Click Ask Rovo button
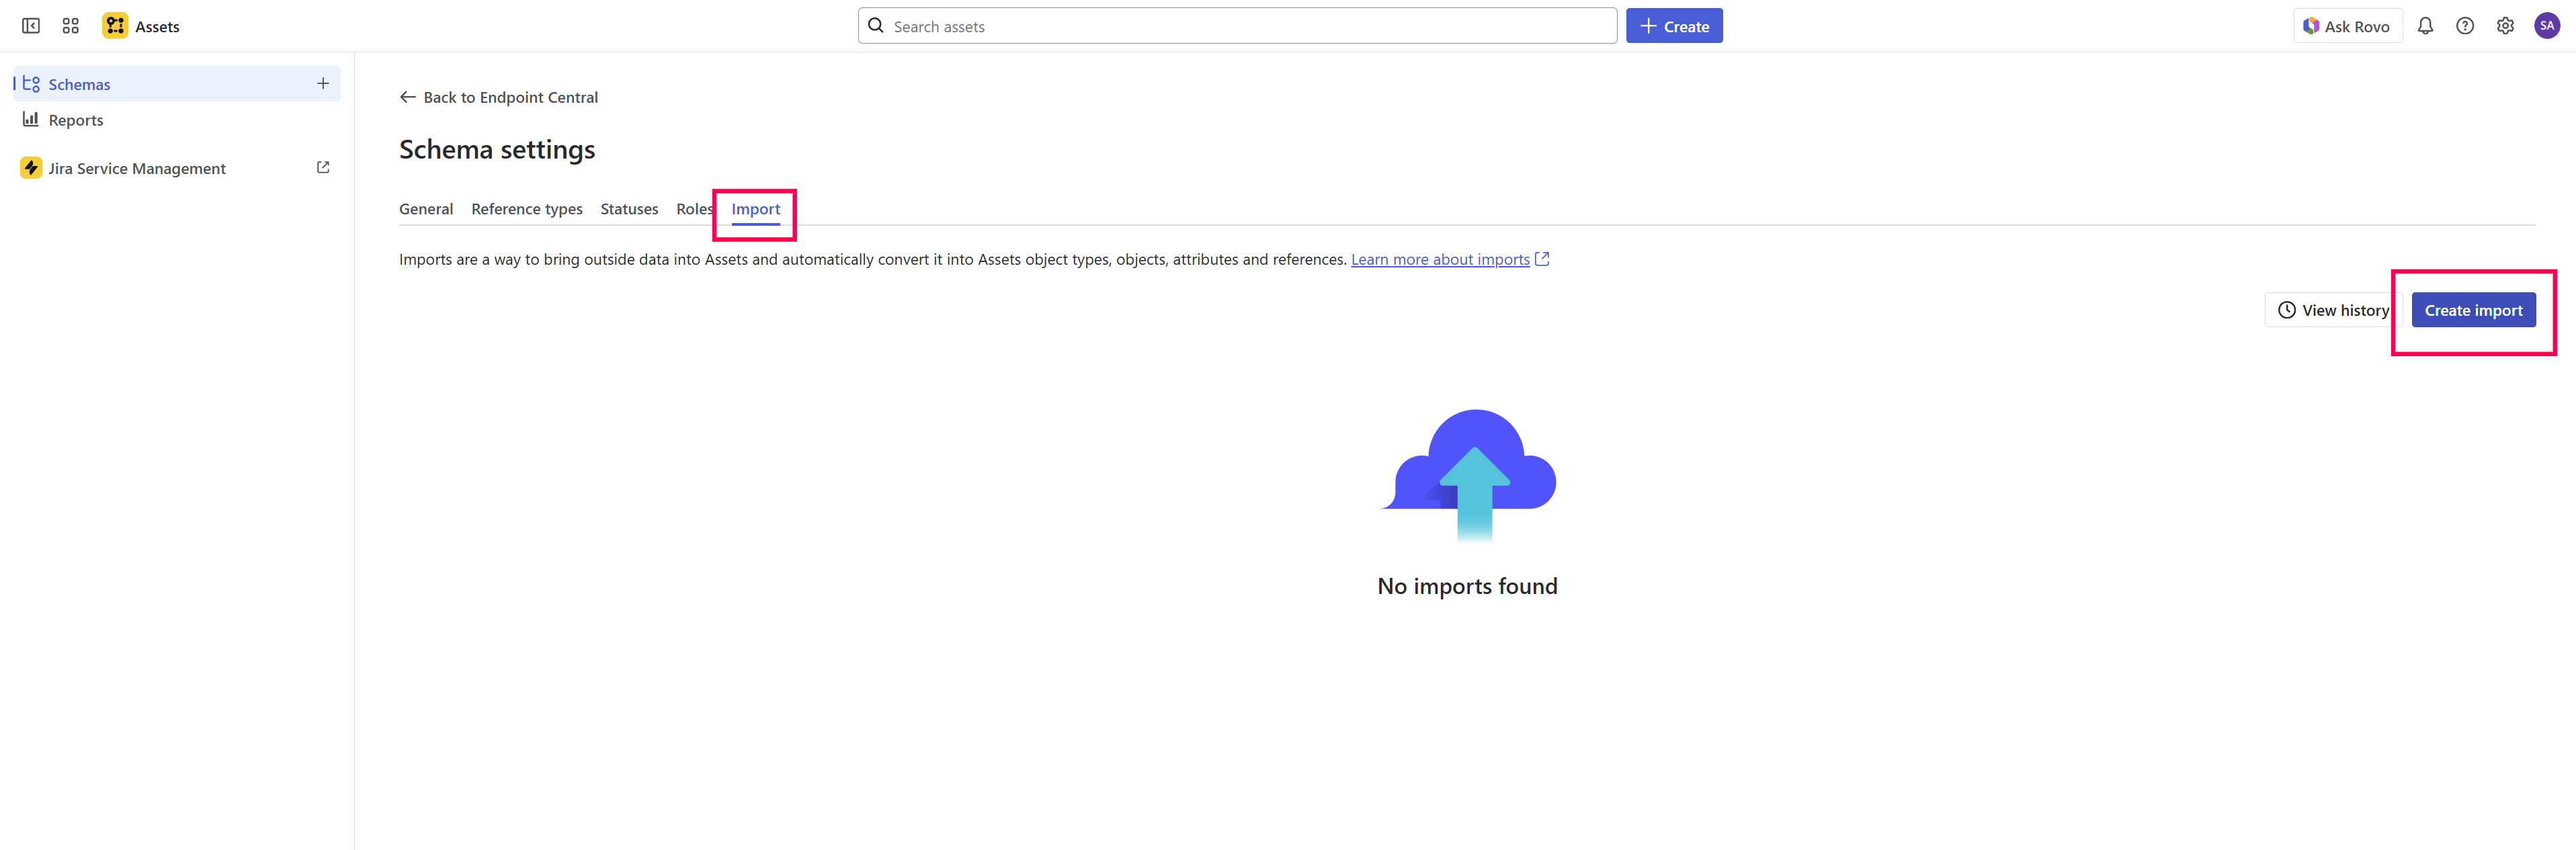The width and height of the screenshot is (2576, 850). [x=2346, y=26]
